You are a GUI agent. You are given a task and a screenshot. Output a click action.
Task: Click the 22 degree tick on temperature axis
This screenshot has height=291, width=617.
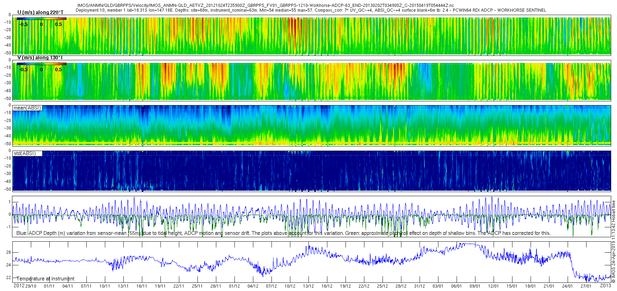click(9, 278)
